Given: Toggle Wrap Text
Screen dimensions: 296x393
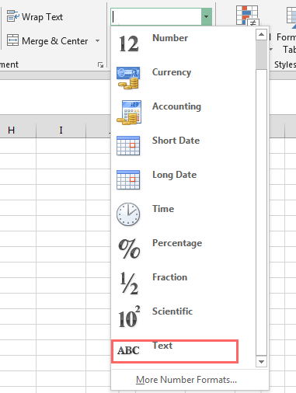Looking at the screenshot, I should point(35,17).
